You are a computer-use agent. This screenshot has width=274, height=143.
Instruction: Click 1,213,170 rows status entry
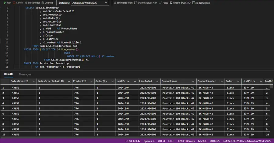coord(186,141)
